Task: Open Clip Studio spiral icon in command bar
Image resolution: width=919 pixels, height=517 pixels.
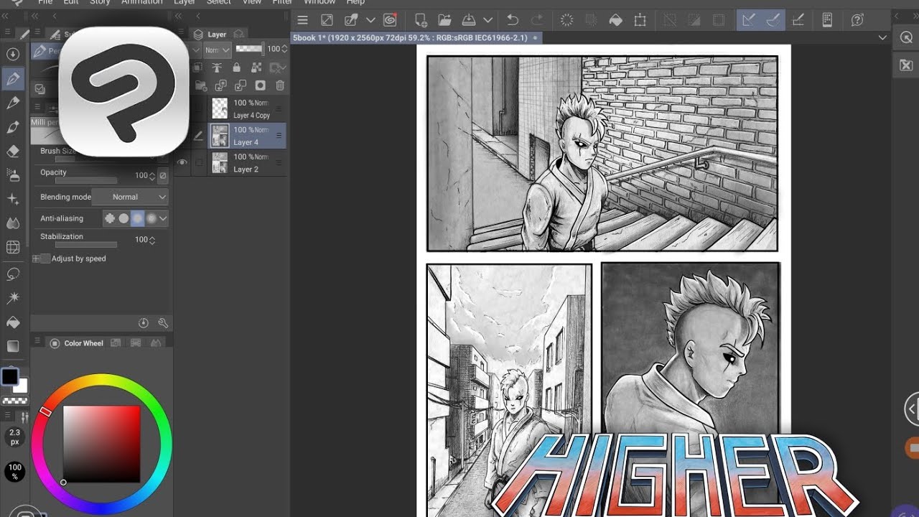Action: (390, 20)
